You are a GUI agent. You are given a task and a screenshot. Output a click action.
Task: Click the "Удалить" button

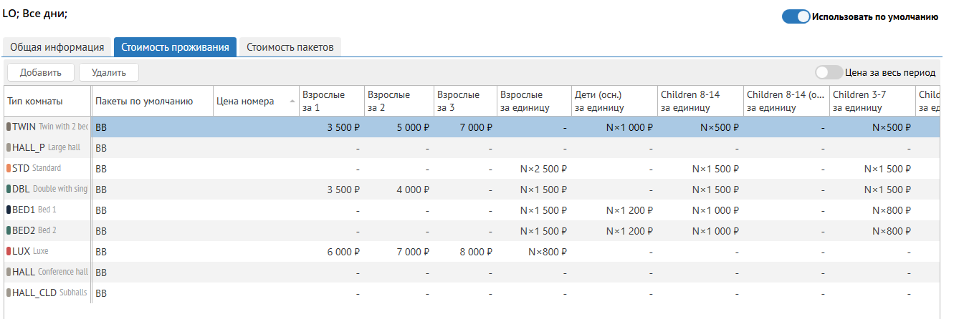pos(109,72)
